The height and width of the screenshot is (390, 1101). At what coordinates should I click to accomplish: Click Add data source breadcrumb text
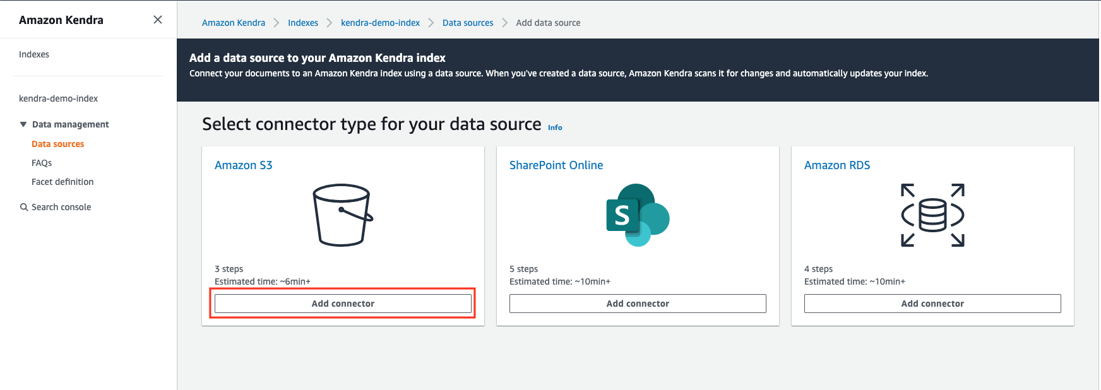tap(548, 23)
